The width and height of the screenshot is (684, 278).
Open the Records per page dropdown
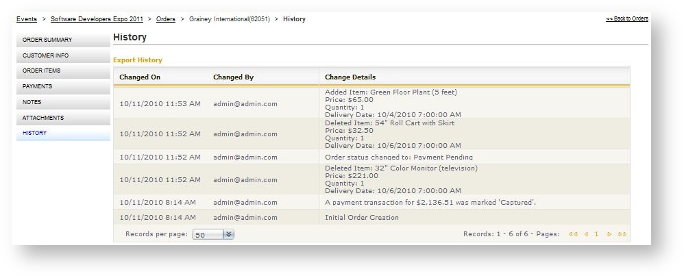tap(229, 234)
